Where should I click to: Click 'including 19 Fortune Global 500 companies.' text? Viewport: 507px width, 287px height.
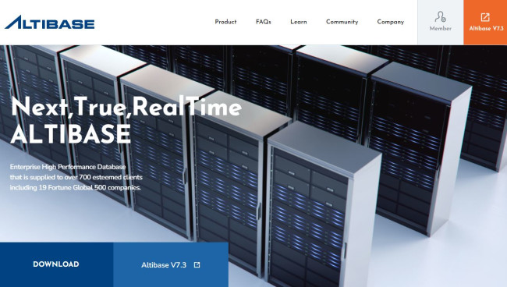point(75,187)
